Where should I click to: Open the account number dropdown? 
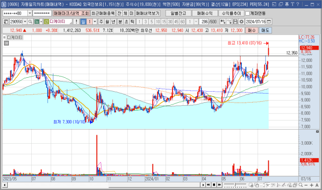pyautogui.click(x=30, y=13)
